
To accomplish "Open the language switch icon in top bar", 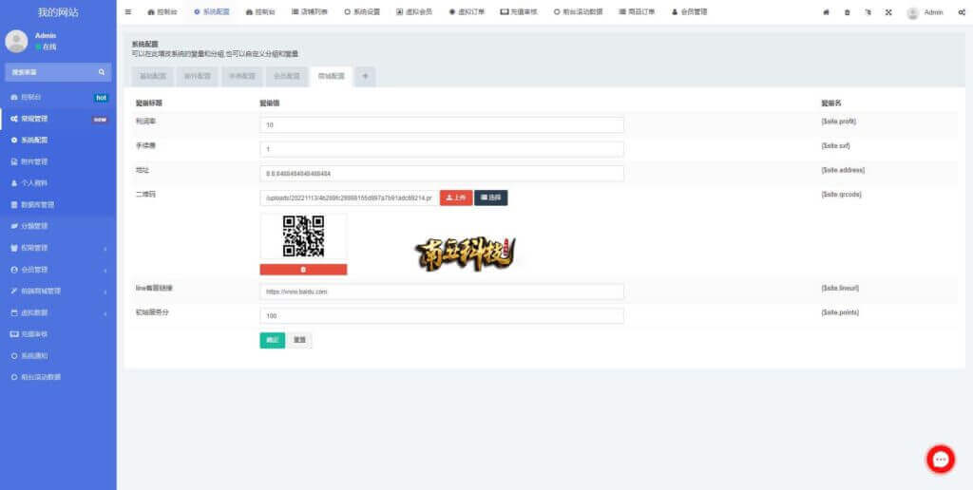I will (868, 11).
